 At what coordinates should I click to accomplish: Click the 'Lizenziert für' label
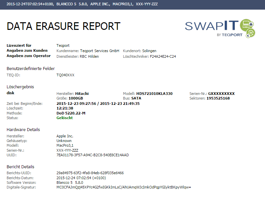tap(19, 45)
